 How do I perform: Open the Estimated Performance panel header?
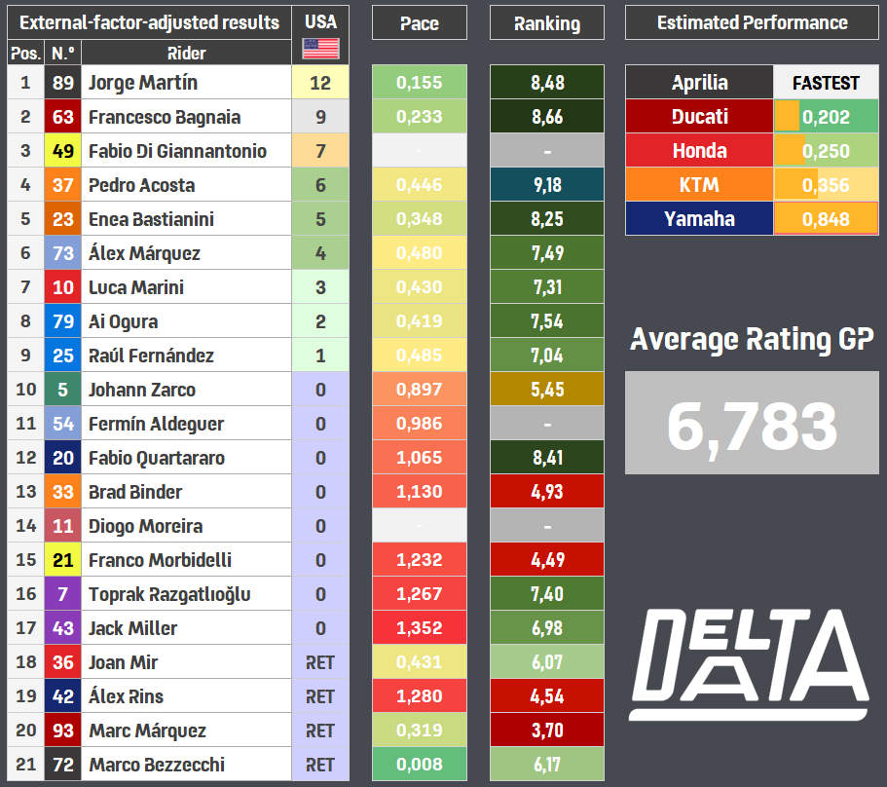751,22
